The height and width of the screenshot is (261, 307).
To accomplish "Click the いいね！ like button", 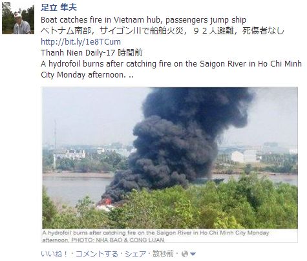I will coord(54,254).
